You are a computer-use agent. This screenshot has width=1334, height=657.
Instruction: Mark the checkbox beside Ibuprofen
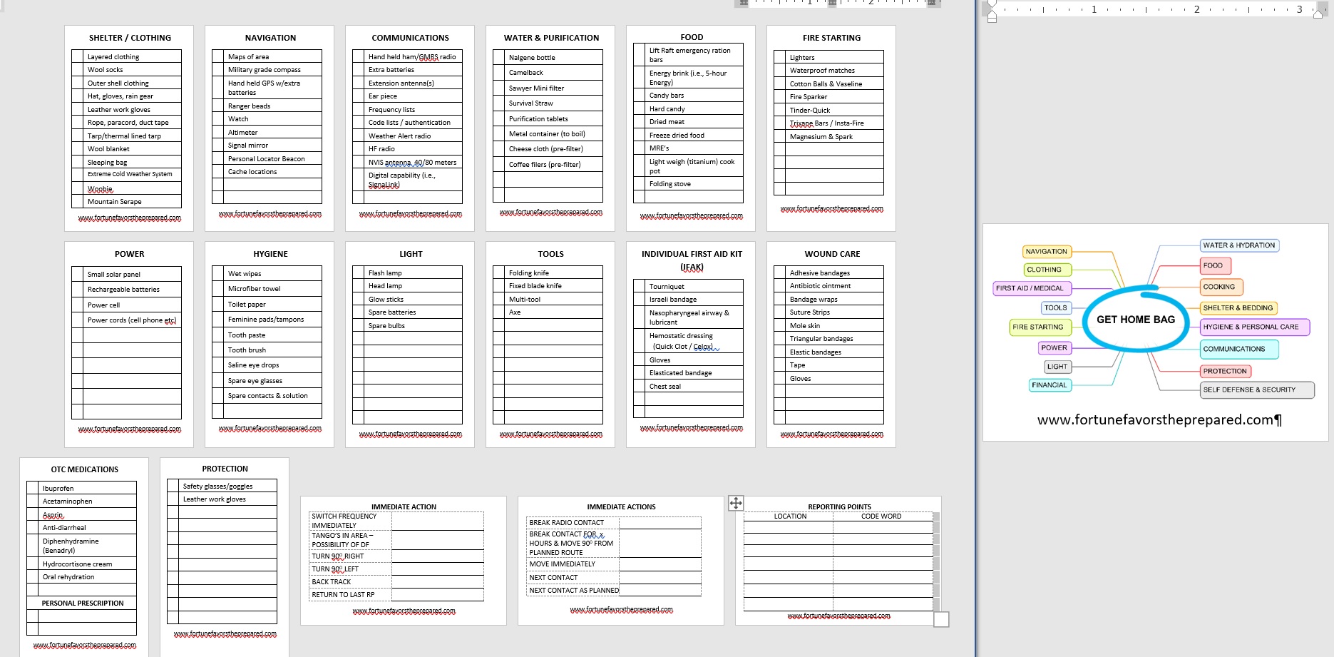[32, 488]
